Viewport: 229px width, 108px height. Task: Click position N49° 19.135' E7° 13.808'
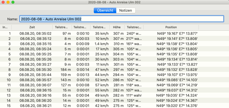pos(177,54)
